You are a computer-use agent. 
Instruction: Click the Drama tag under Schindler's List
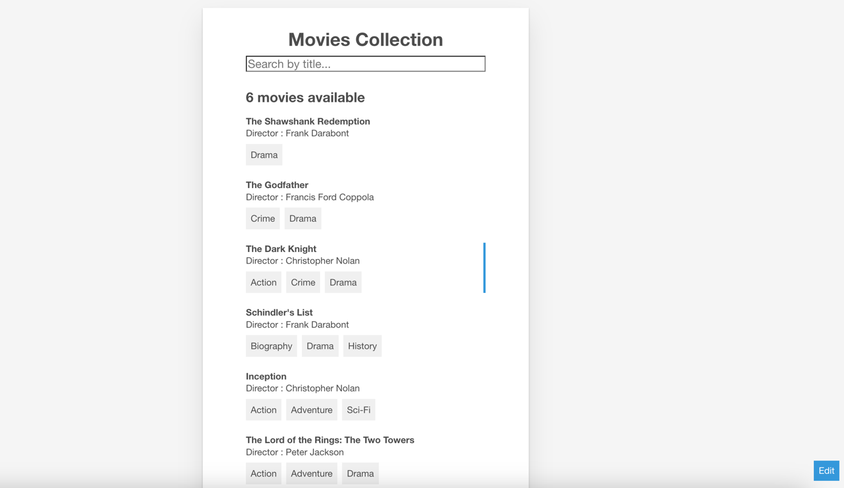click(320, 346)
